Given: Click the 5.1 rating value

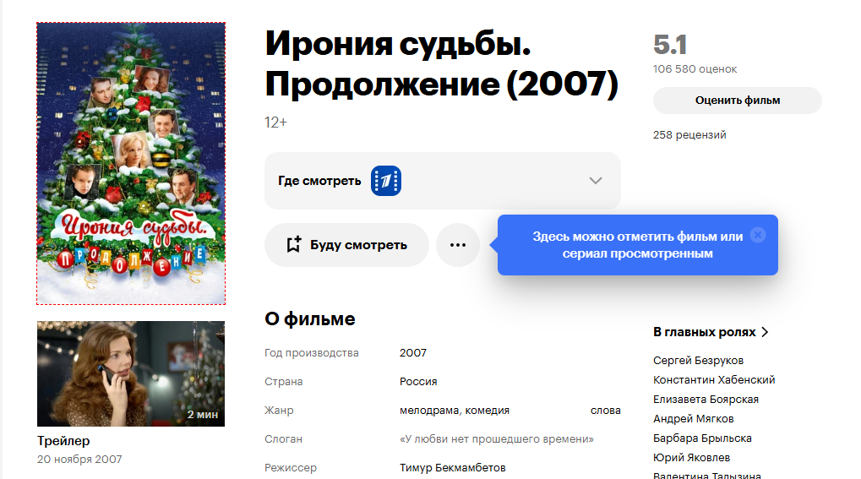Looking at the screenshot, I should [670, 45].
